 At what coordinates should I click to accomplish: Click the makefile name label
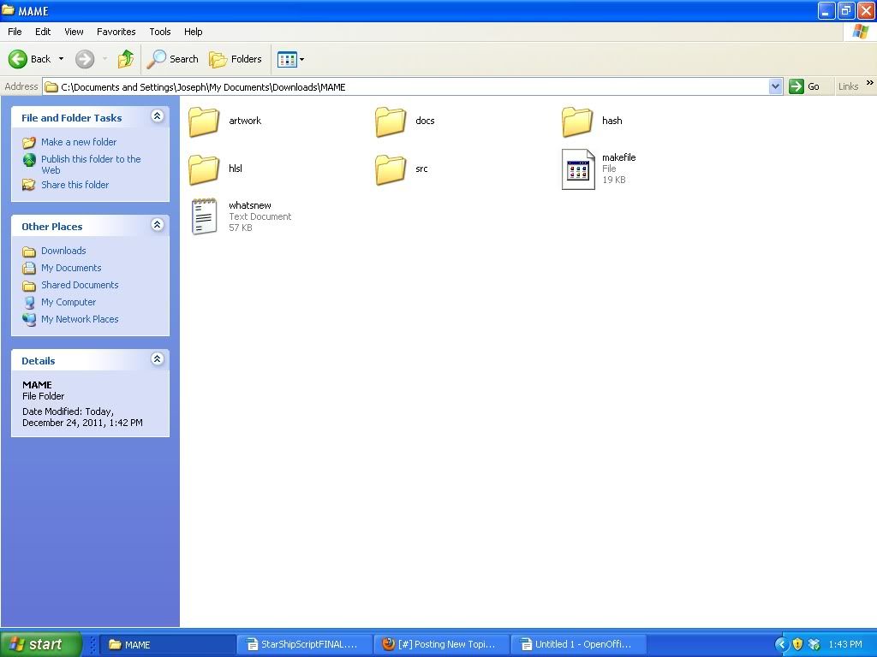[x=618, y=157]
